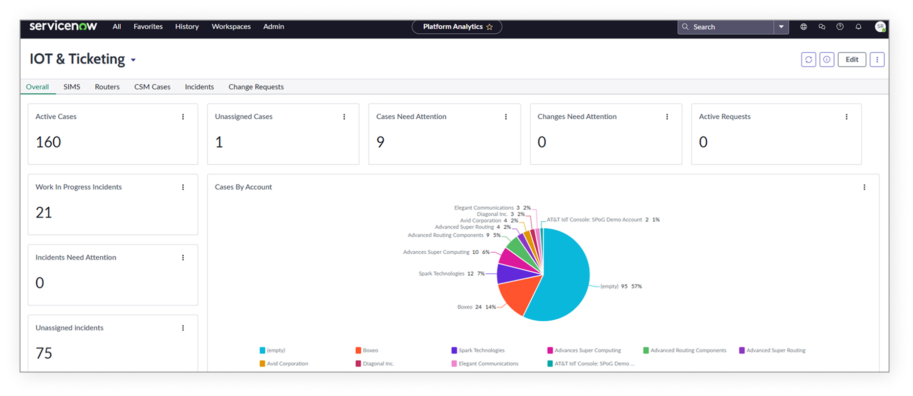Click the Unassigned Cases value 1
Image resolution: width=913 pixels, height=396 pixels.
[219, 142]
